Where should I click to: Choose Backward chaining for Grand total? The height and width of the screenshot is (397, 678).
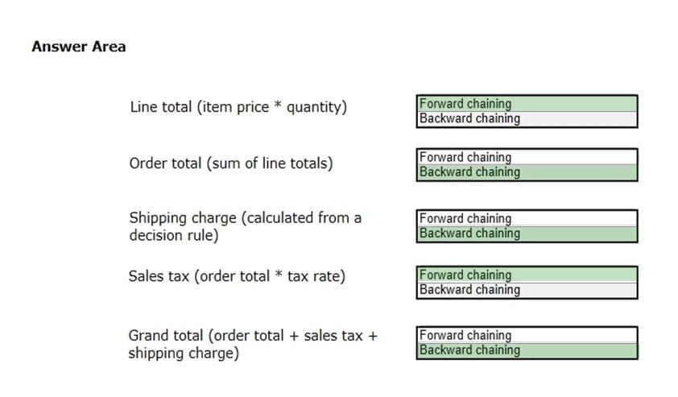[527, 350]
